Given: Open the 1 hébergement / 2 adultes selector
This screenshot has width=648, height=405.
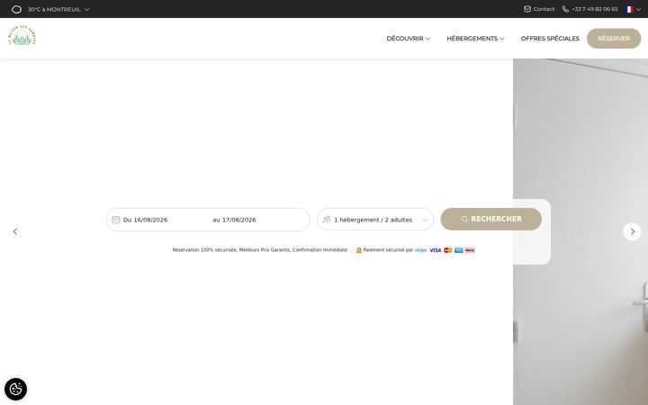Looking at the screenshot, I should (375, 220).
